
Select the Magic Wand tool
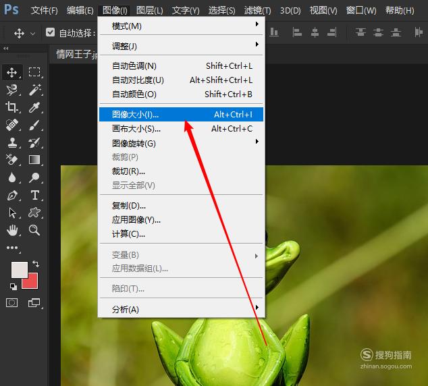coord(34,90)
